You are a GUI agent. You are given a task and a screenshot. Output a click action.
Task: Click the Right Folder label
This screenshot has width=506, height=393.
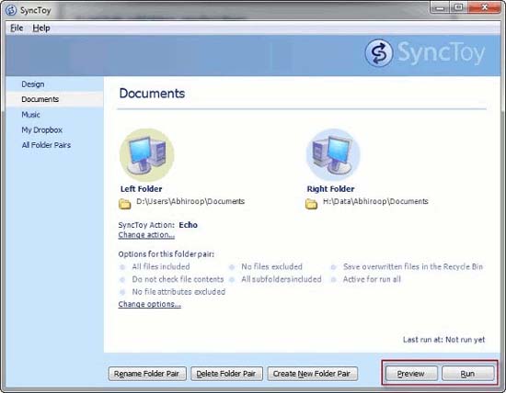[331, 189]
